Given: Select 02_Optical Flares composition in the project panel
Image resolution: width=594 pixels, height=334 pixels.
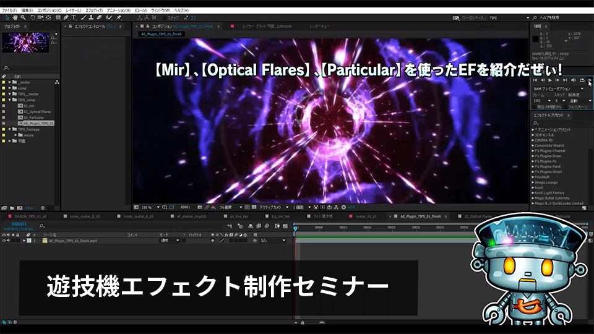Looking at the screenshot, I should 37,111.
